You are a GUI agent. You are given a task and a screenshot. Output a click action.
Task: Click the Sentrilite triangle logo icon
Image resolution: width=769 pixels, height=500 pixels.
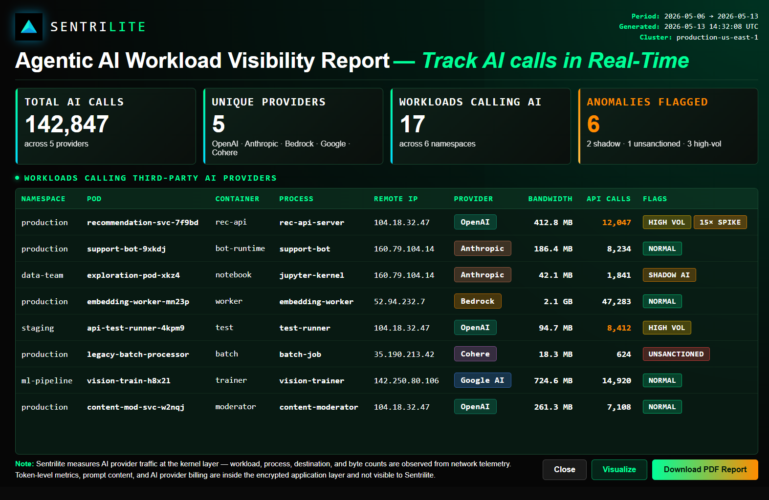tap(29, 27)
